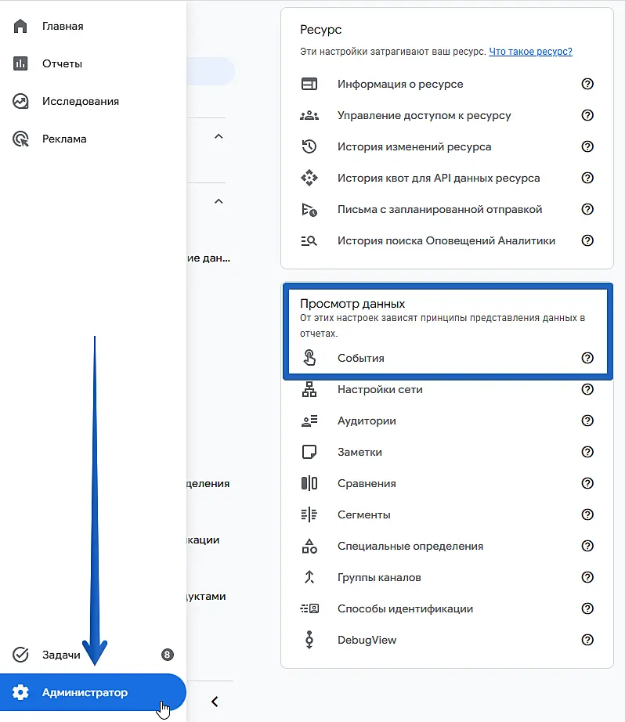The width and height of the screenshot is (625, 722).
Task: Open Информация о ресурсе
Action: [x=446, y=84]
